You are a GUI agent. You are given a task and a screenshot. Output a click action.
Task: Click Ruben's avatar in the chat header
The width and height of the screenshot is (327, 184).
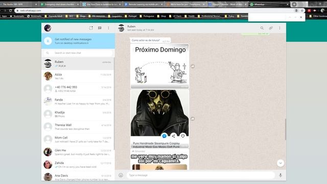122,28
